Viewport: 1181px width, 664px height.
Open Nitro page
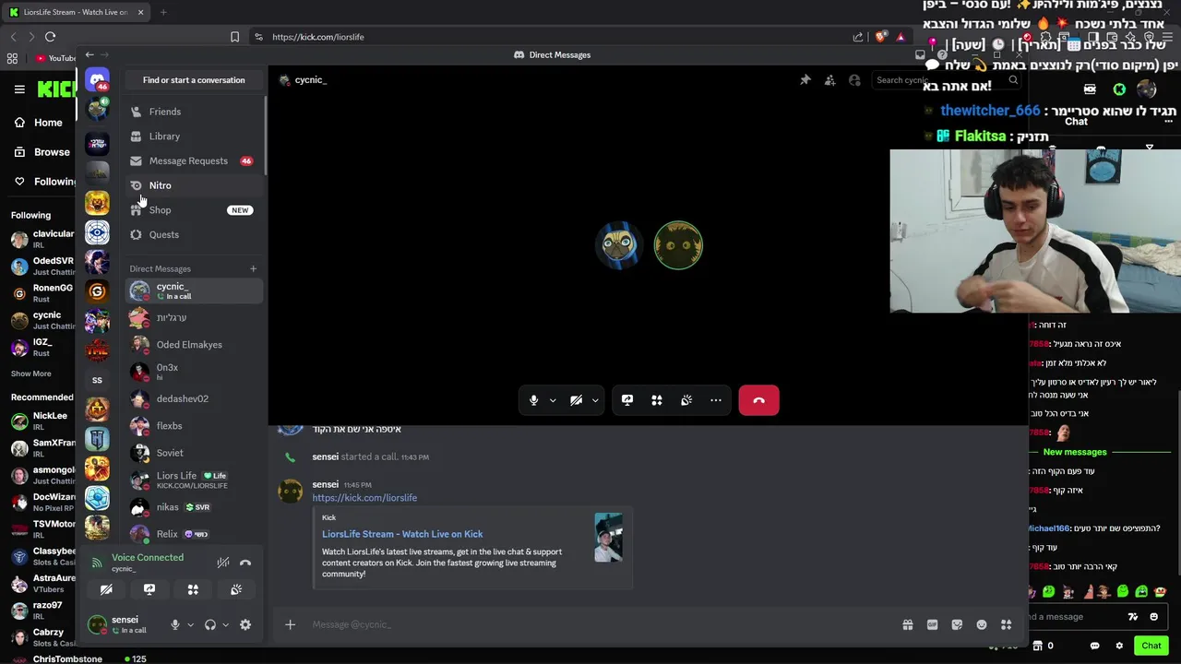click(194, 185)
